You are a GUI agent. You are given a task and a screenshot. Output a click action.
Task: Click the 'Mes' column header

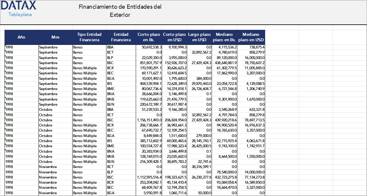coord(55,37)
